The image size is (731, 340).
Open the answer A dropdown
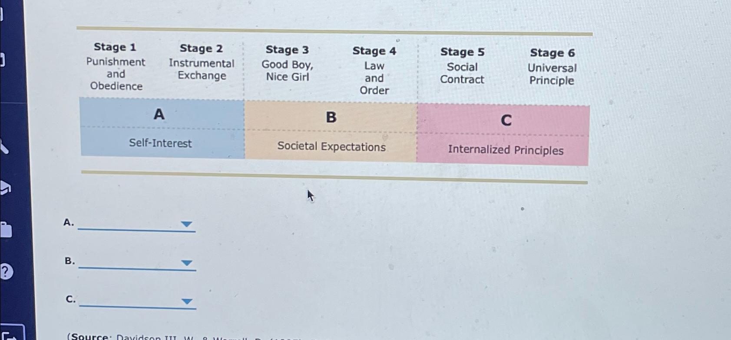[187, 224]
